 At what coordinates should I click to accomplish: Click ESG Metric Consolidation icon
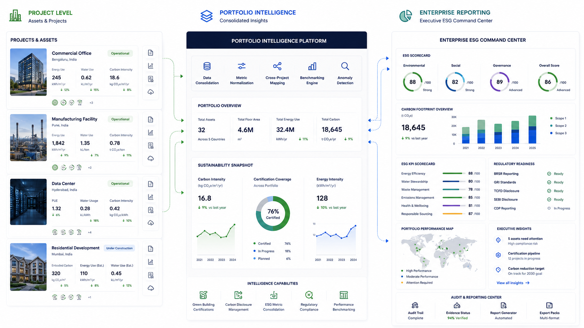point(273,295)
